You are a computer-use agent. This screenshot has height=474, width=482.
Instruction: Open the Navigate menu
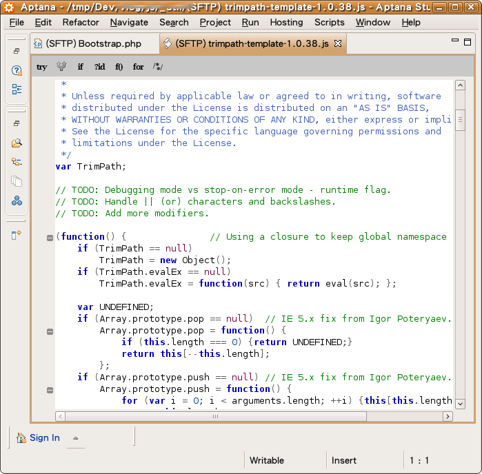tap(129, 23)
